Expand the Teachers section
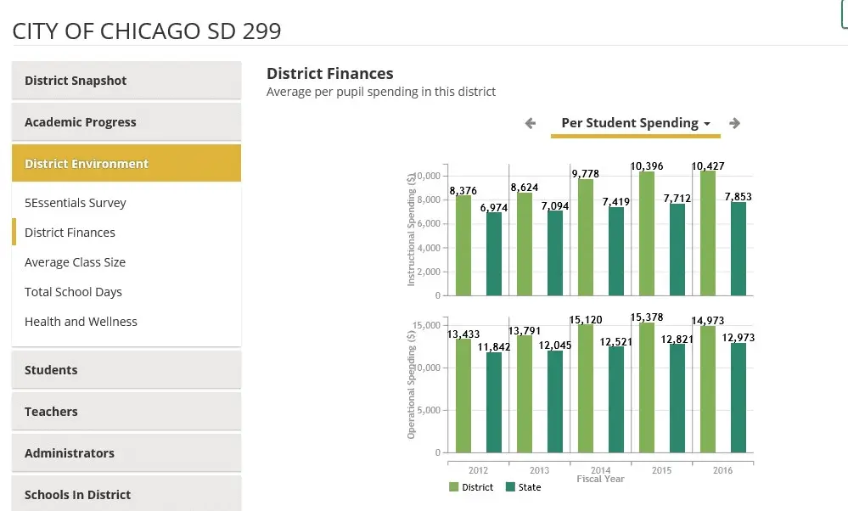Image resolution: width=848 pixels, height=511 pixels. 126,412
